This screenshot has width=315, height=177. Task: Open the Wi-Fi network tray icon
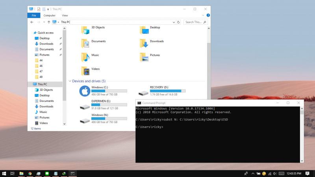click(270, 173)
